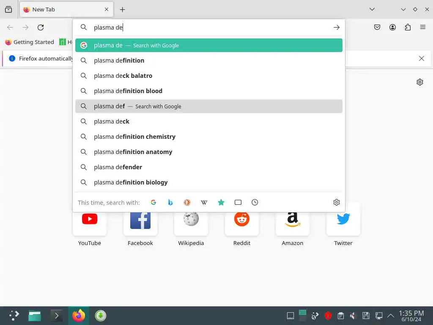Viewport: 433px width, 325px height.
Task: Switch virtual desktop in pager
Action: [302, 316]
